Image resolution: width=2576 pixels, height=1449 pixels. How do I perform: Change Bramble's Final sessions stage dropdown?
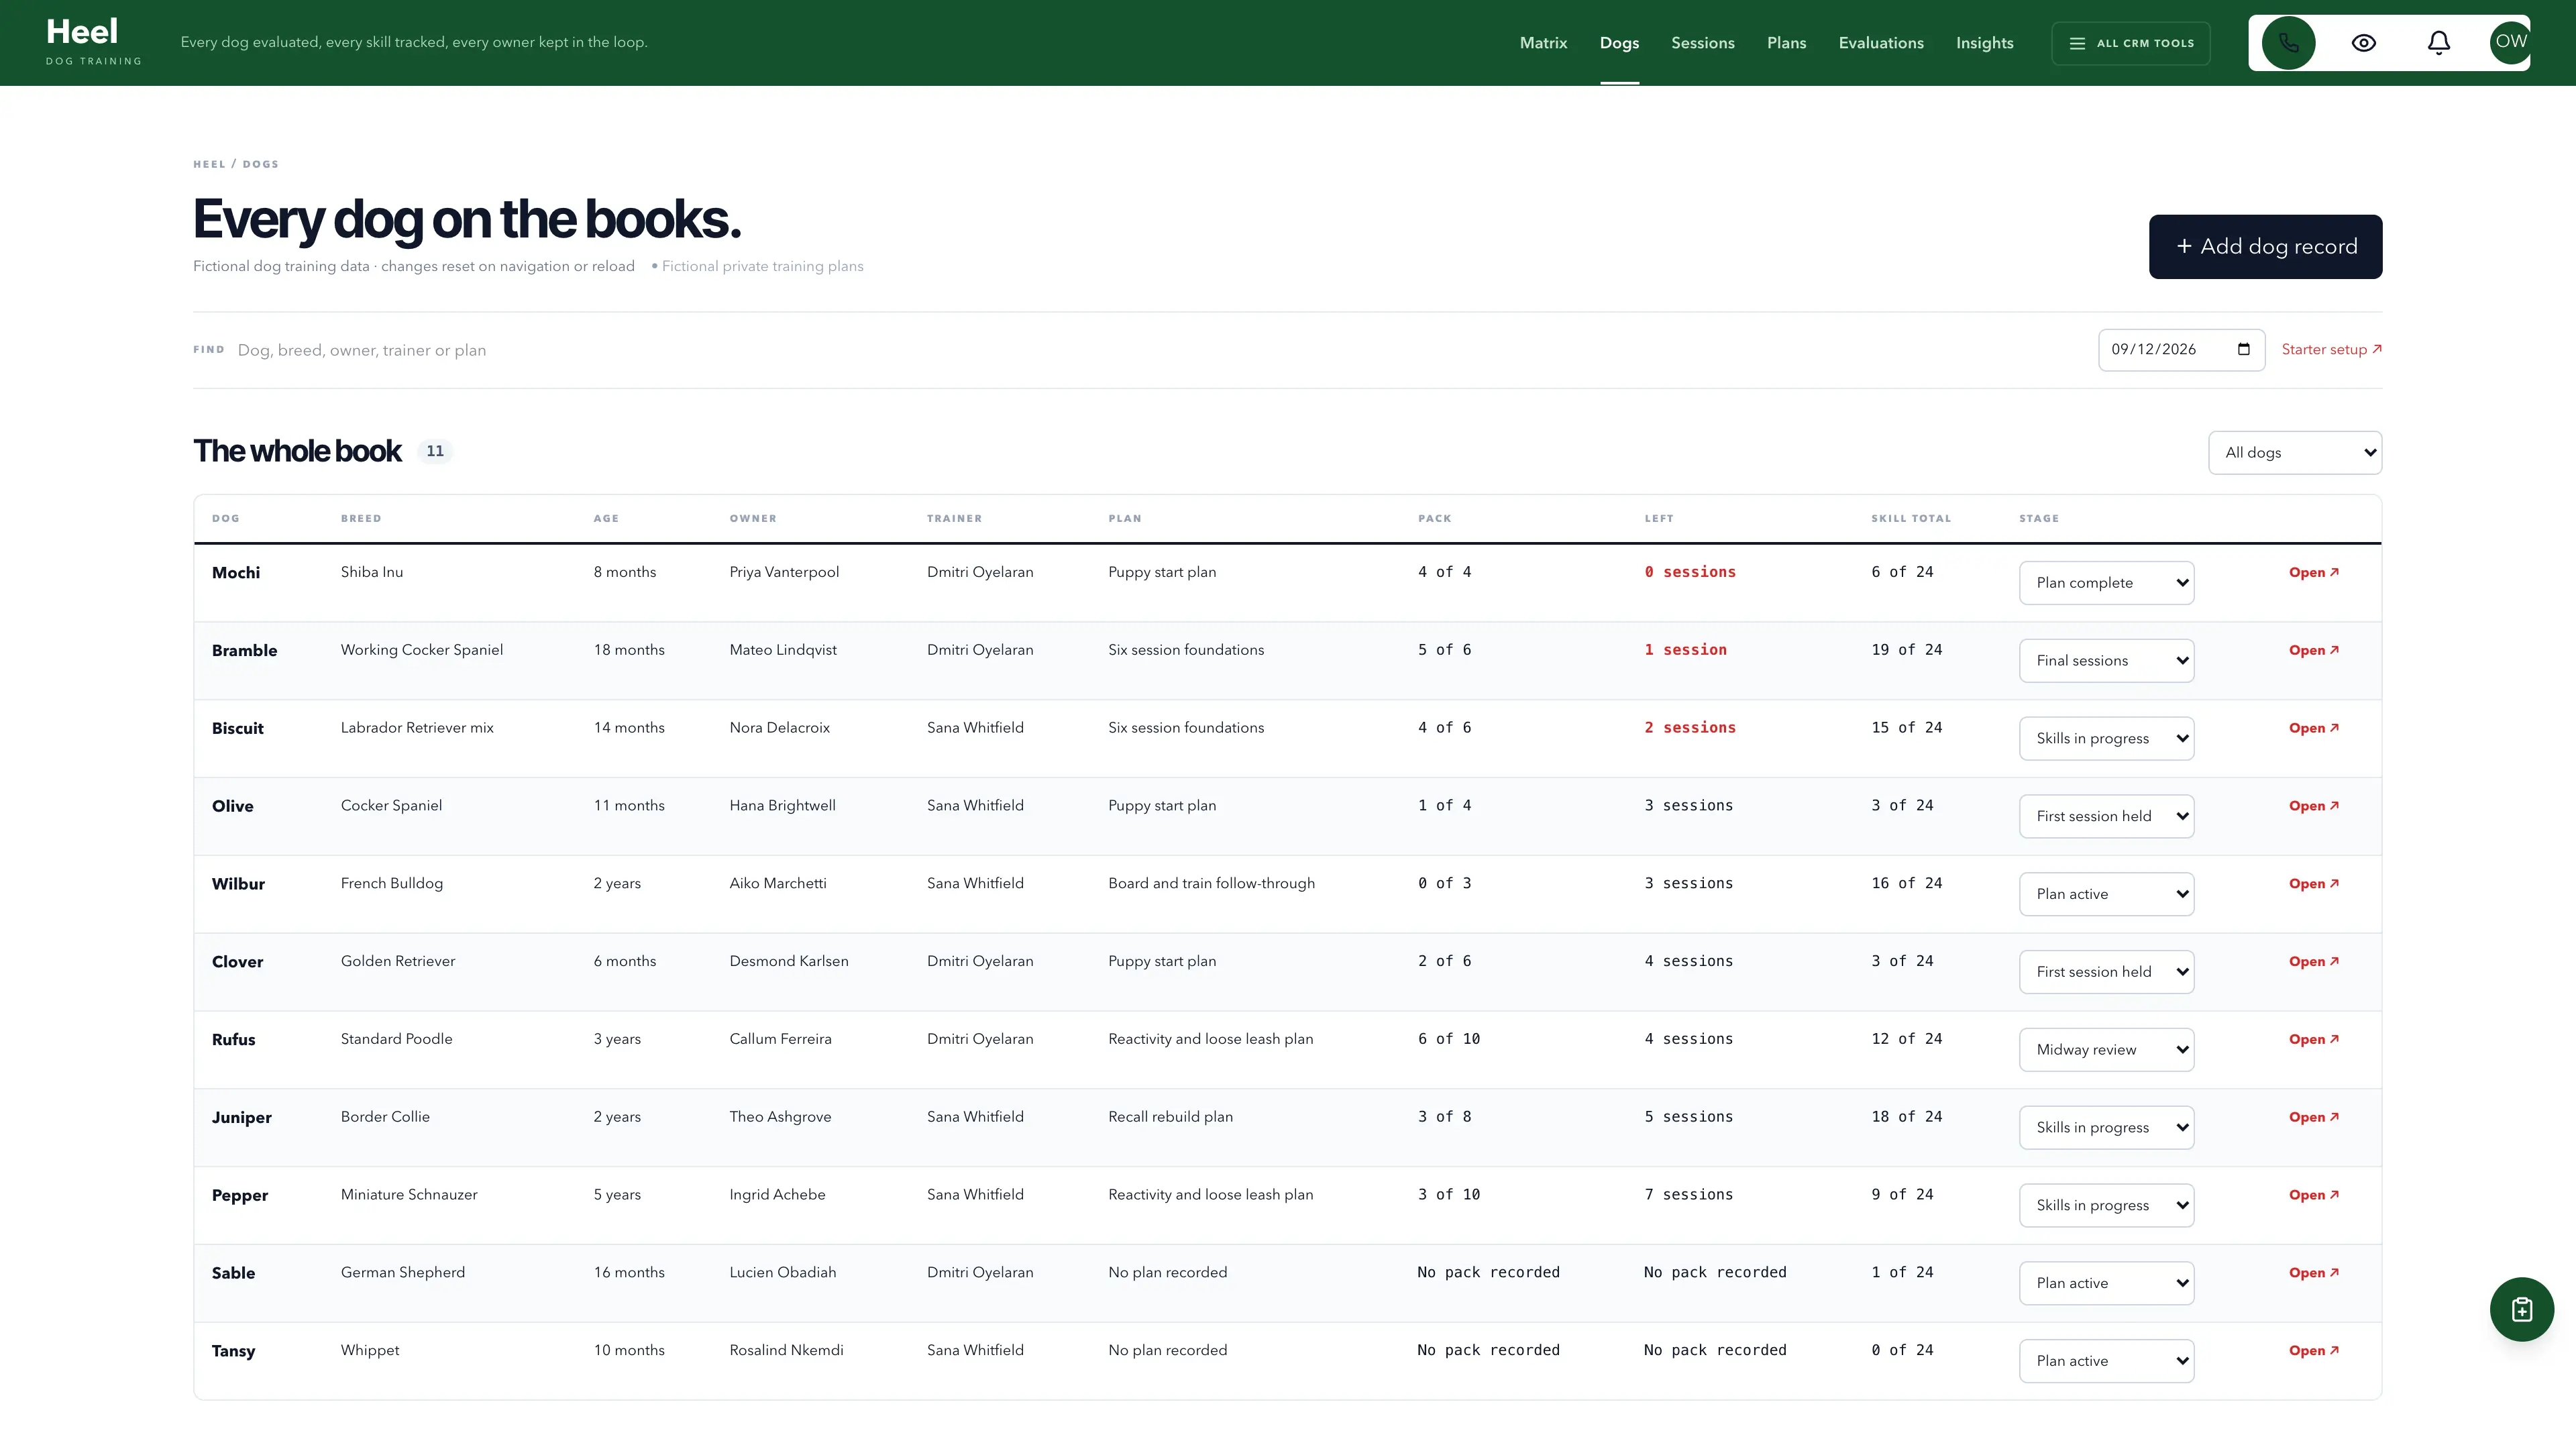pos(2106,661)
